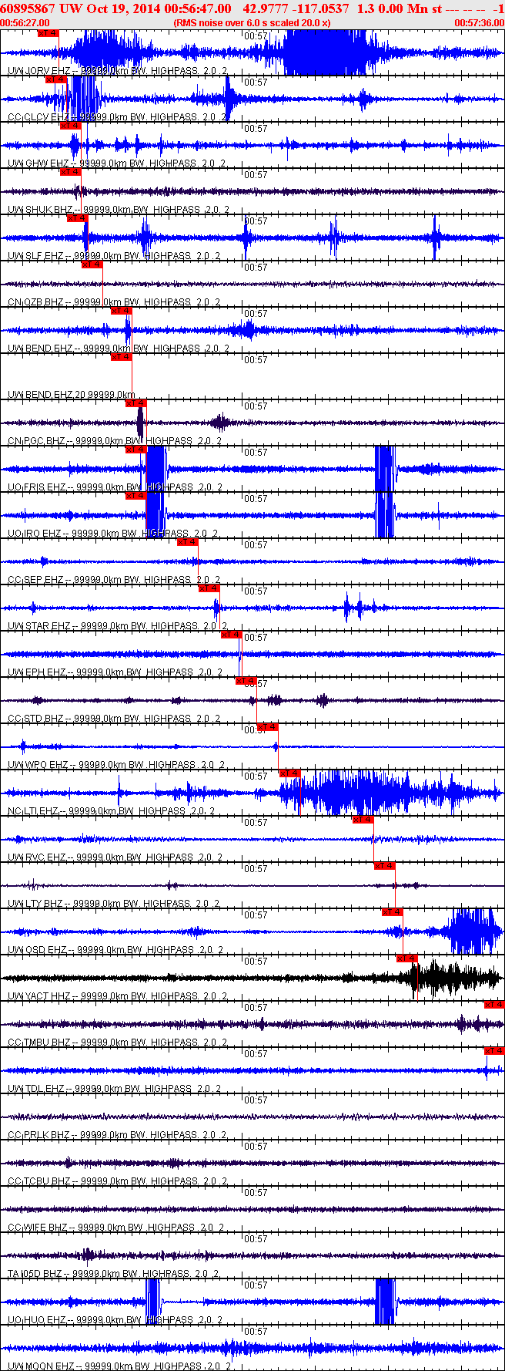
Task: Click the RMS noise scaling note
Action: coord(252,23)
